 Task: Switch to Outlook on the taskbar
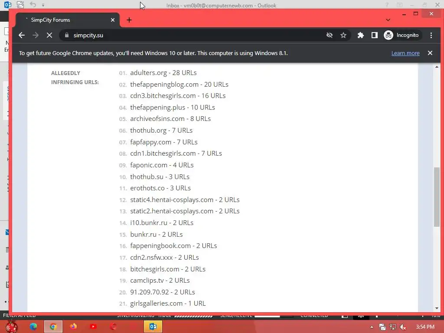click(153, 326)
